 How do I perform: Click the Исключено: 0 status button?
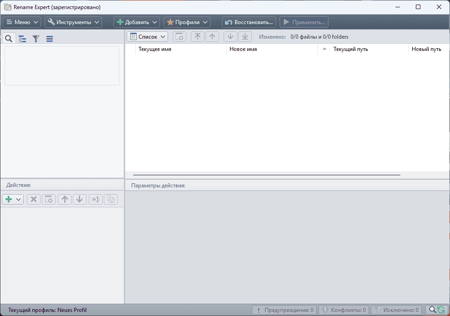click(396, 310)
